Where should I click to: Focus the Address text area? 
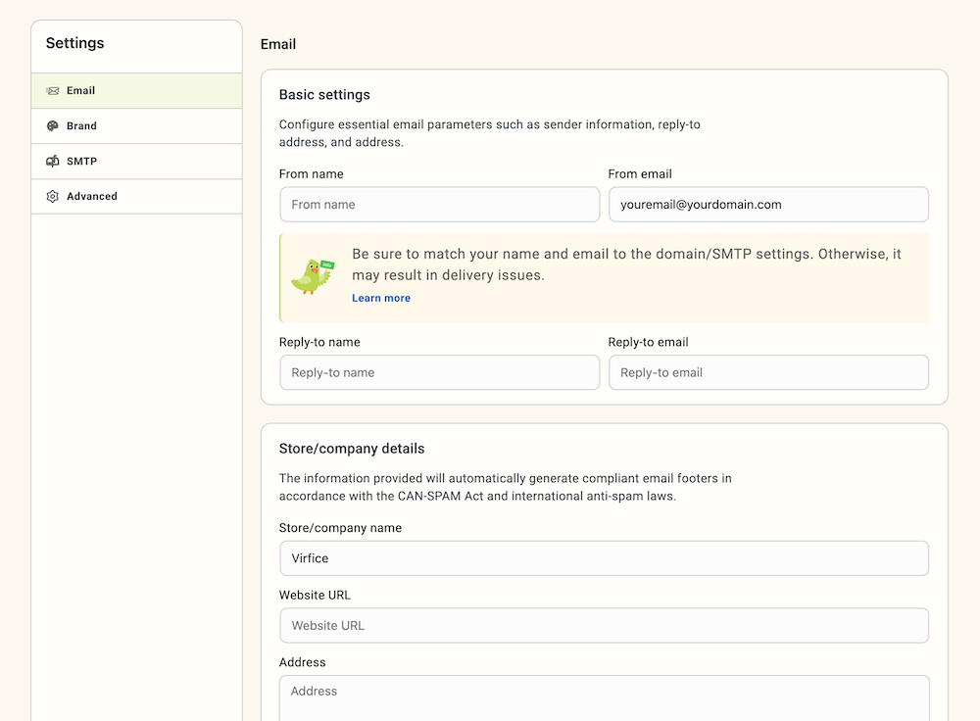(604, 697)
